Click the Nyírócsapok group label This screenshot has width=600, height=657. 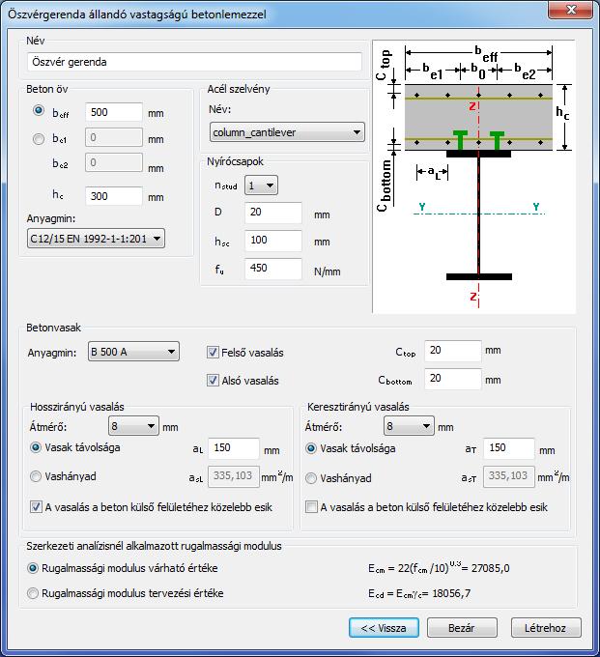(x=236, y=161)
